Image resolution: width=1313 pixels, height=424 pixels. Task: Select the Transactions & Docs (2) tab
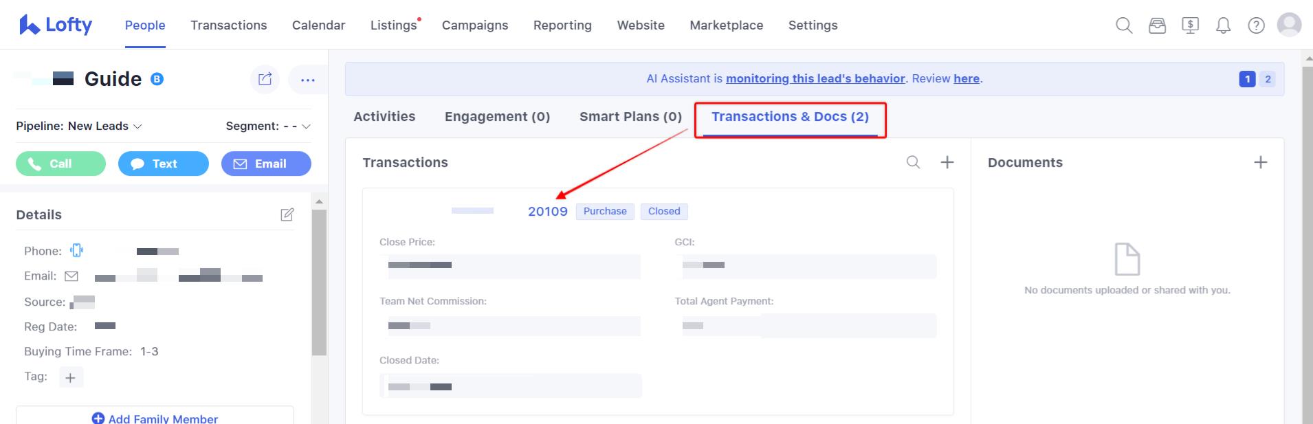click(x=791, y=117)
